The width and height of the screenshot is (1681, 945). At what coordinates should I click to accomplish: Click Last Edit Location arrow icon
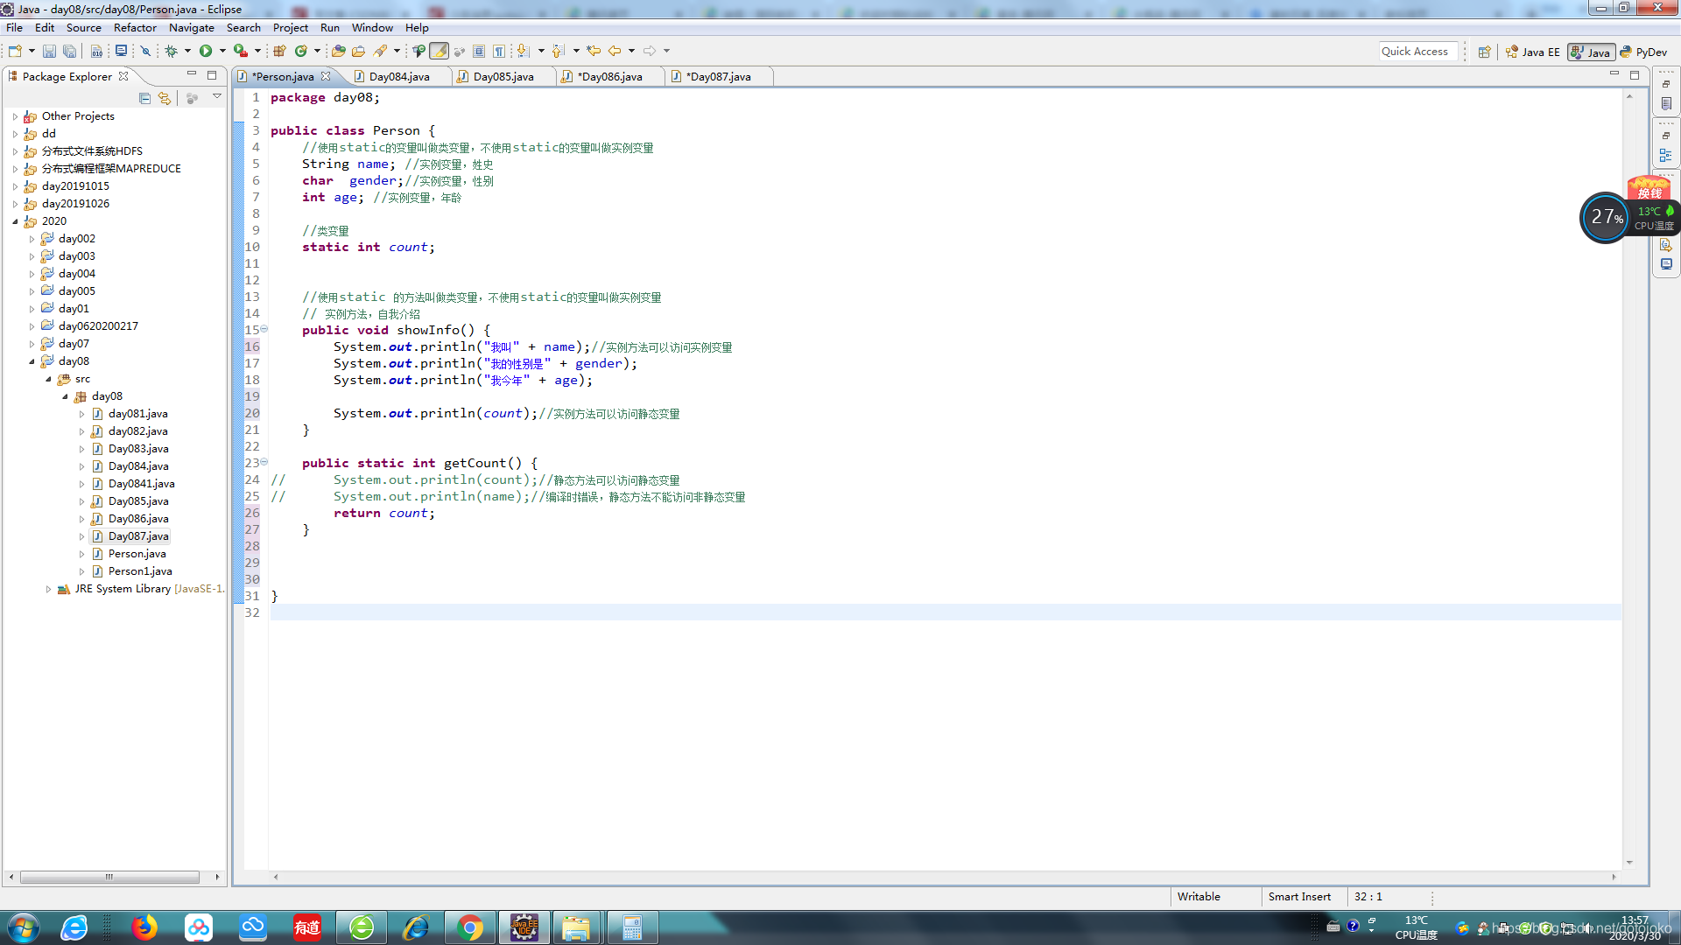[x=594, y=51]
